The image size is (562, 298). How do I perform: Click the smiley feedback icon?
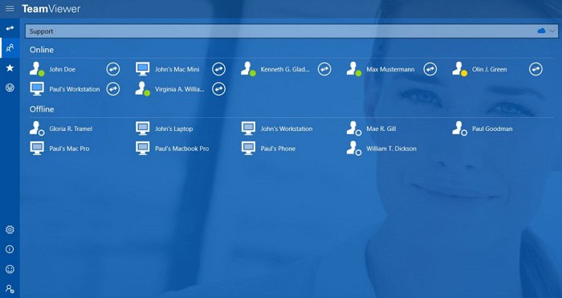(10, 269)
